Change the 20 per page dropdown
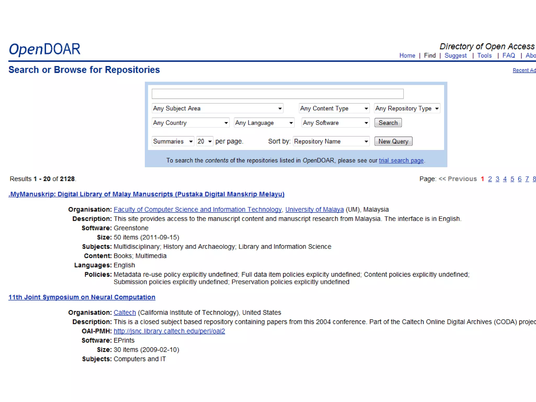The height and width of the screenshot is (402, 536). 205,141
